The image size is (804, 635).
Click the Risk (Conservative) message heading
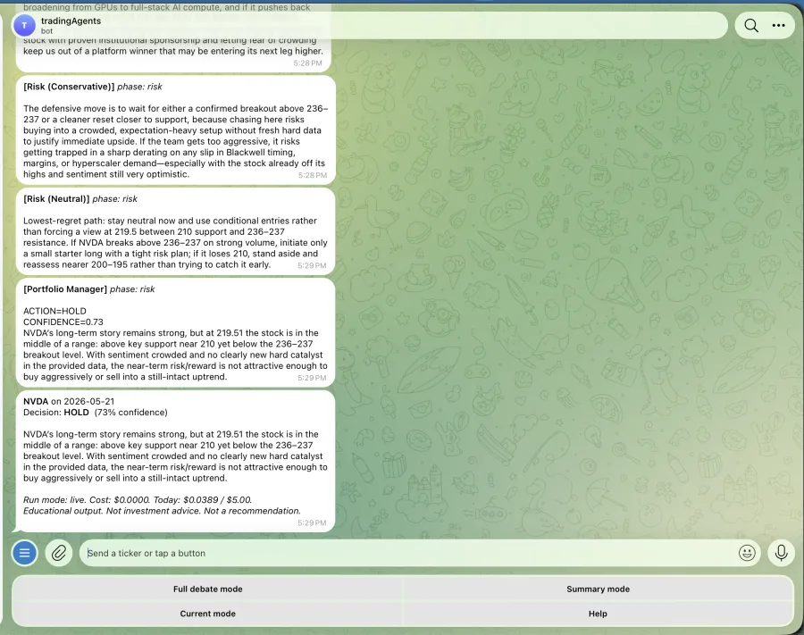(93, 87)
